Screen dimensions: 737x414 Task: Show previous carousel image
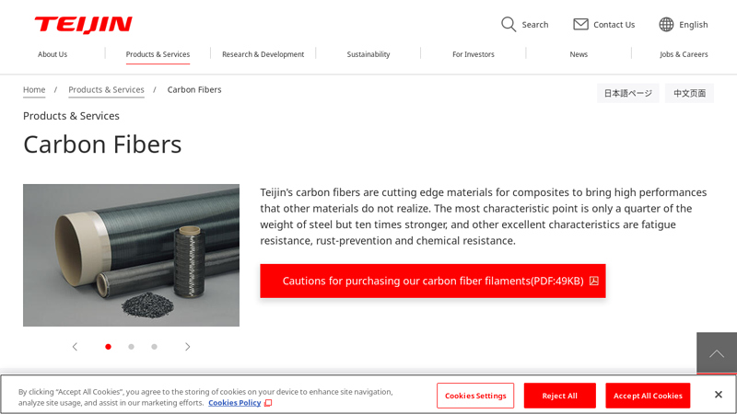pos(75,347)
